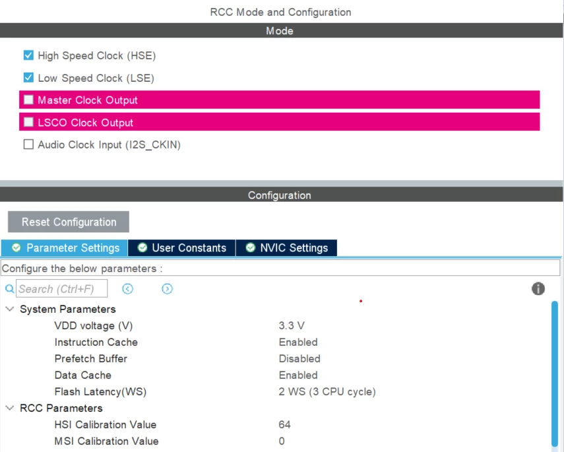This screenshot has width=564, height=452.
Task: Select the Data Cache row label
Action: click(x=82, y=375)
